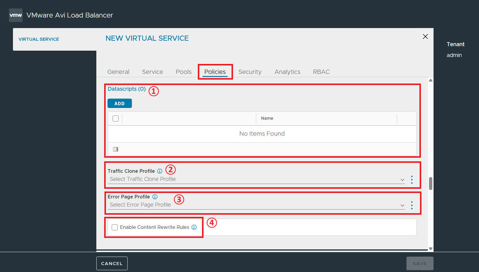Switch to the Service tab
The width and height of the screenshot is (479, 272).
(153, 72)
